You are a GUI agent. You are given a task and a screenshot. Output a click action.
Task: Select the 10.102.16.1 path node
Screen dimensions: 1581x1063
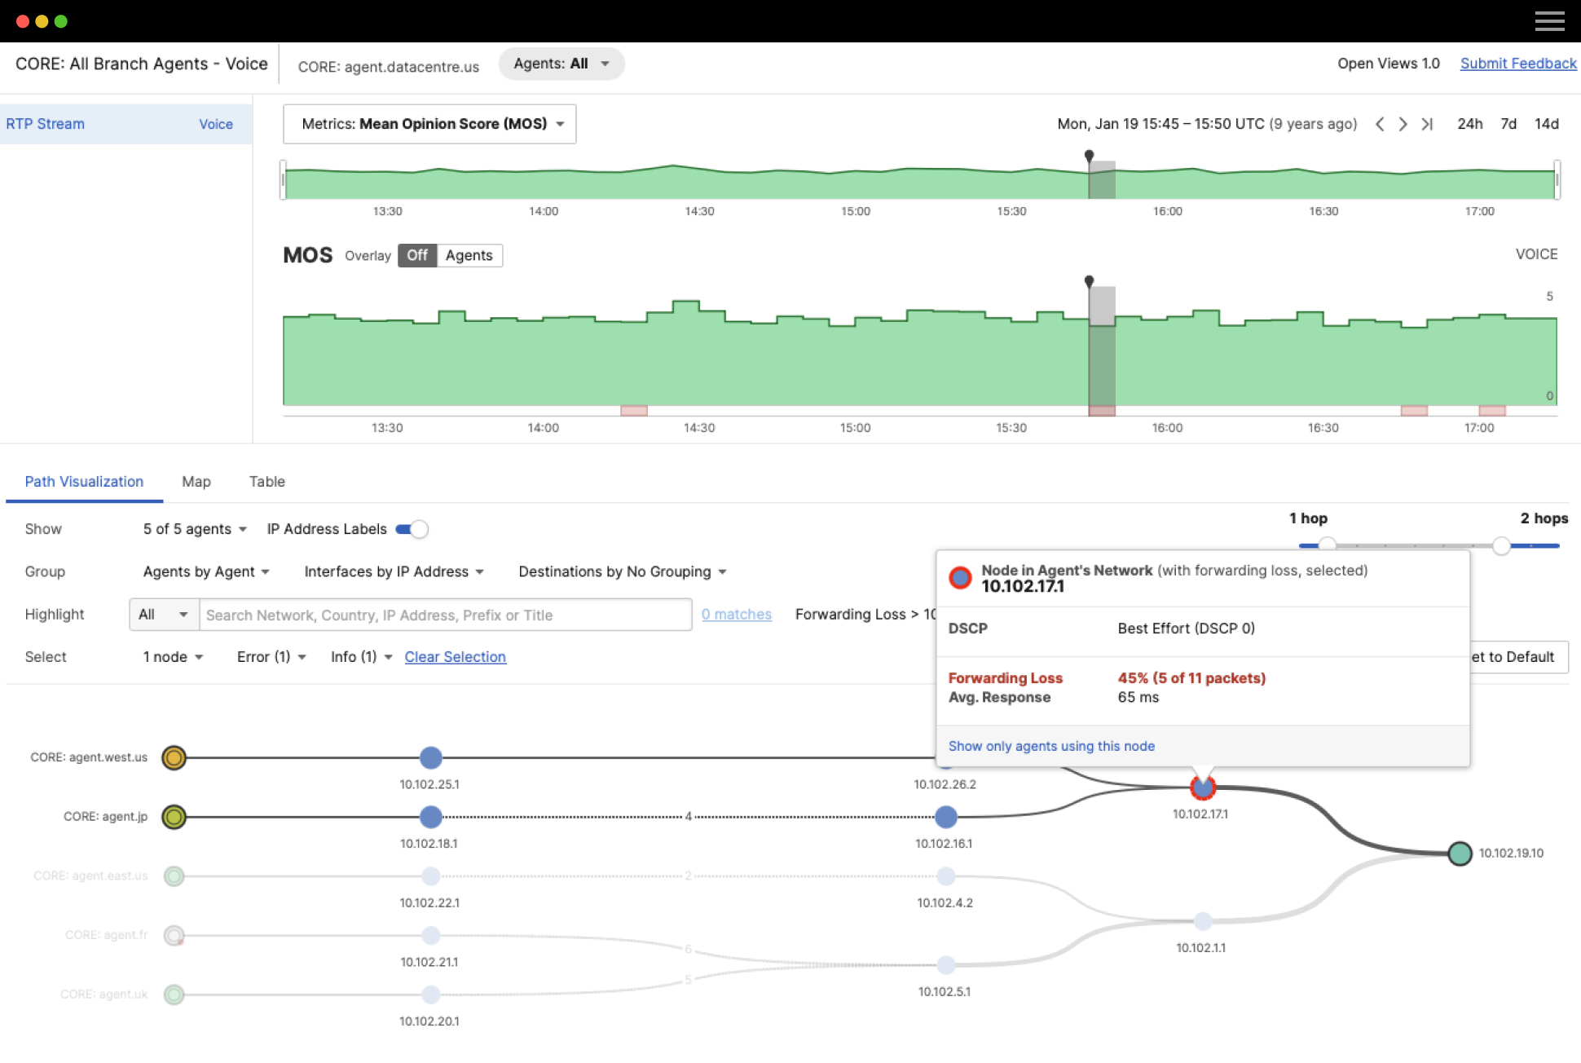(x=945, y=817)
